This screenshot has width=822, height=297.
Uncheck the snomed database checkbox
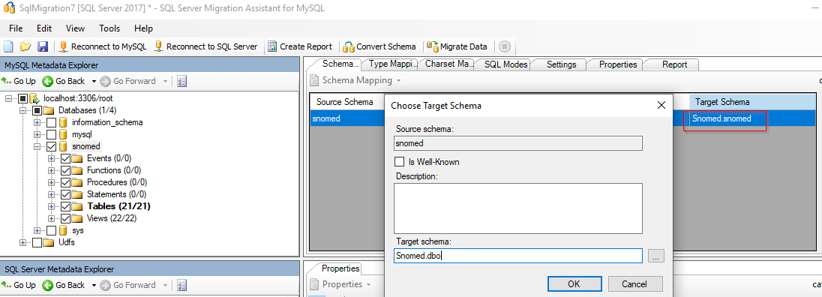[x=51, y=147]
